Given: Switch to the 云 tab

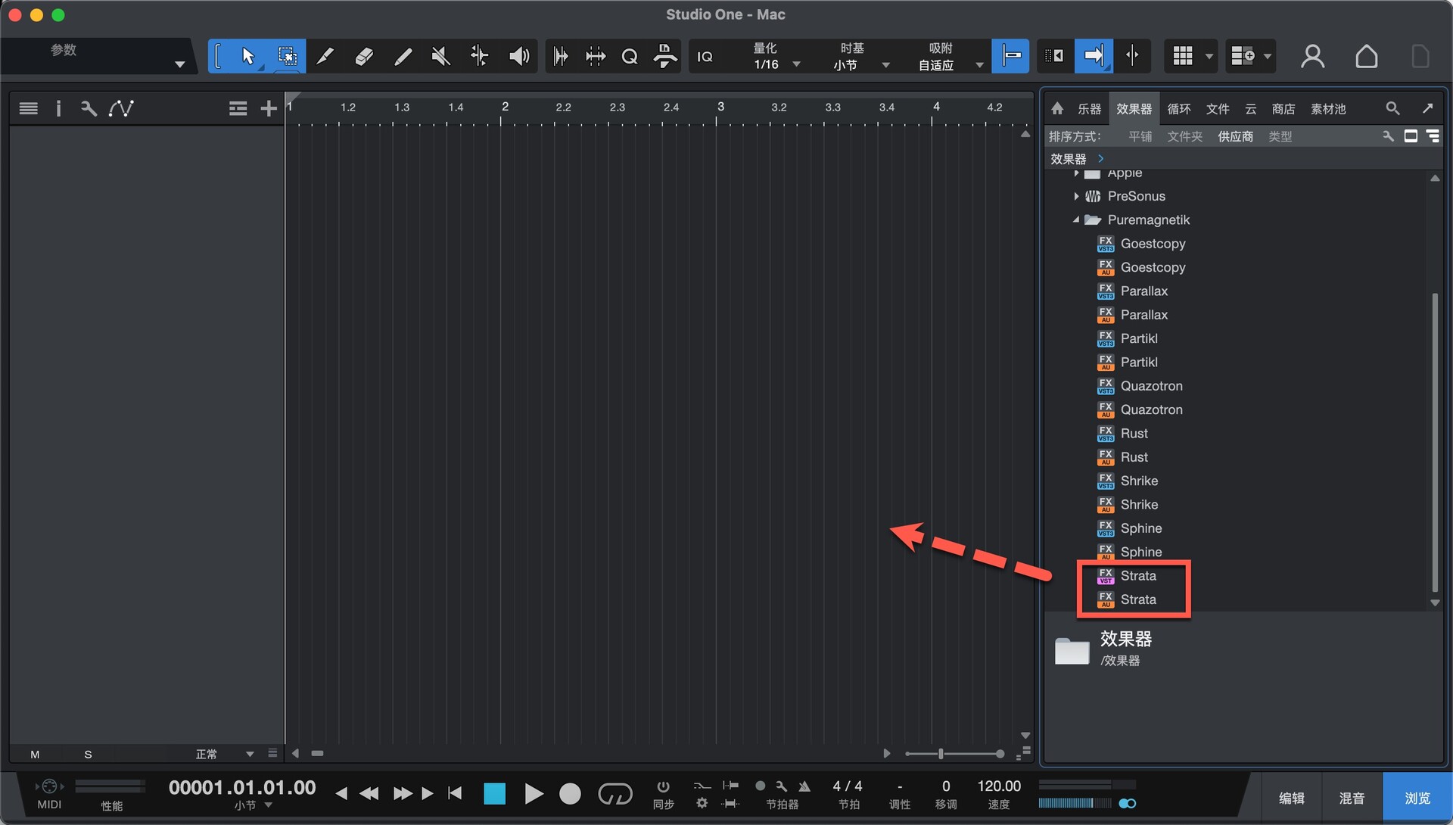Looking at the screenshot, I should tap(1251, 109).
